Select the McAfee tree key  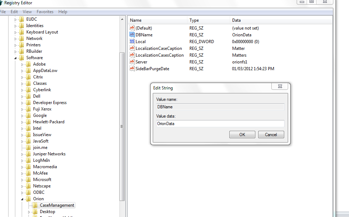click(x=41, y=173)
